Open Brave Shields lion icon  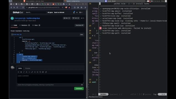click(66, 7)
